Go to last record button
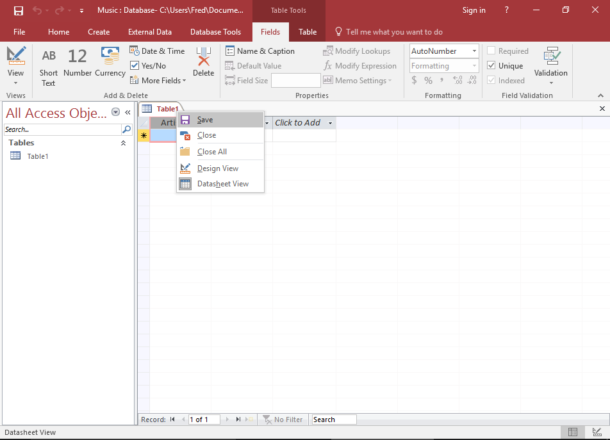The width and height of the screenshot is (610, 440). pos(238,420)
